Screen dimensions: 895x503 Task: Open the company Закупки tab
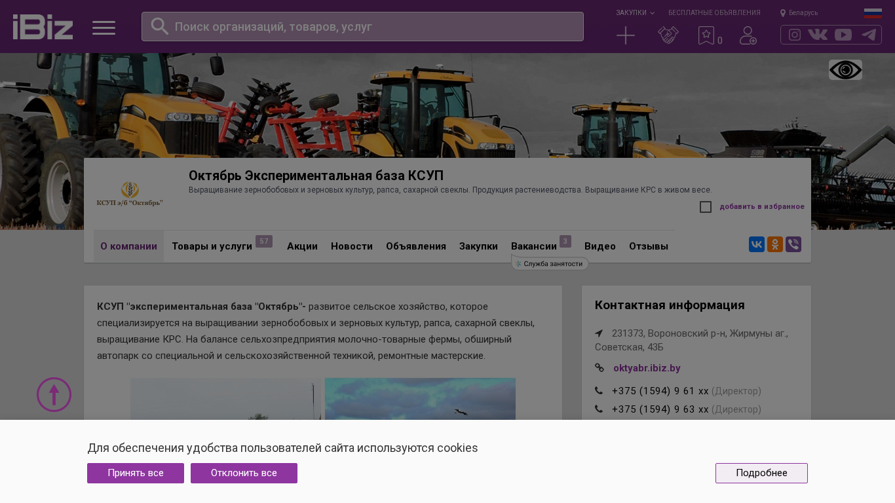pos(478,246)
